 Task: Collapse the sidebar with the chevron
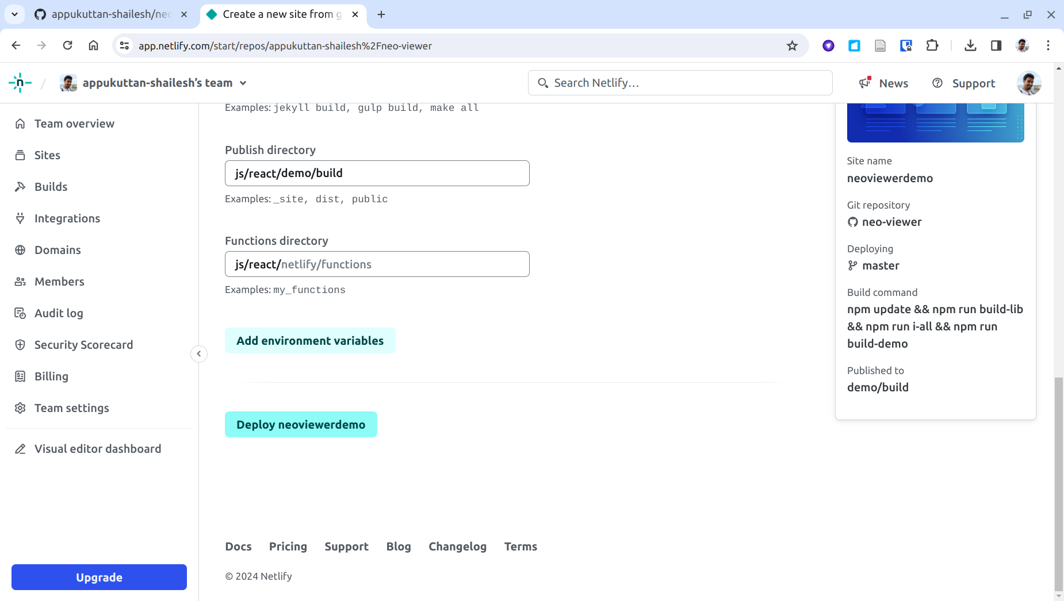click(x=198, y=353)
